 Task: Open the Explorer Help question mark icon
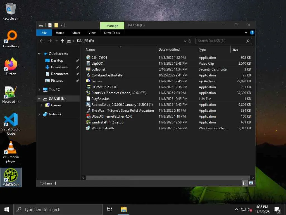click(x=252, y=32)
